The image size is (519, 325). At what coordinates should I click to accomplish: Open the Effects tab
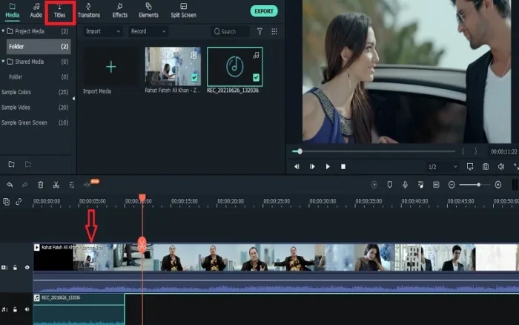coord(120,10)
